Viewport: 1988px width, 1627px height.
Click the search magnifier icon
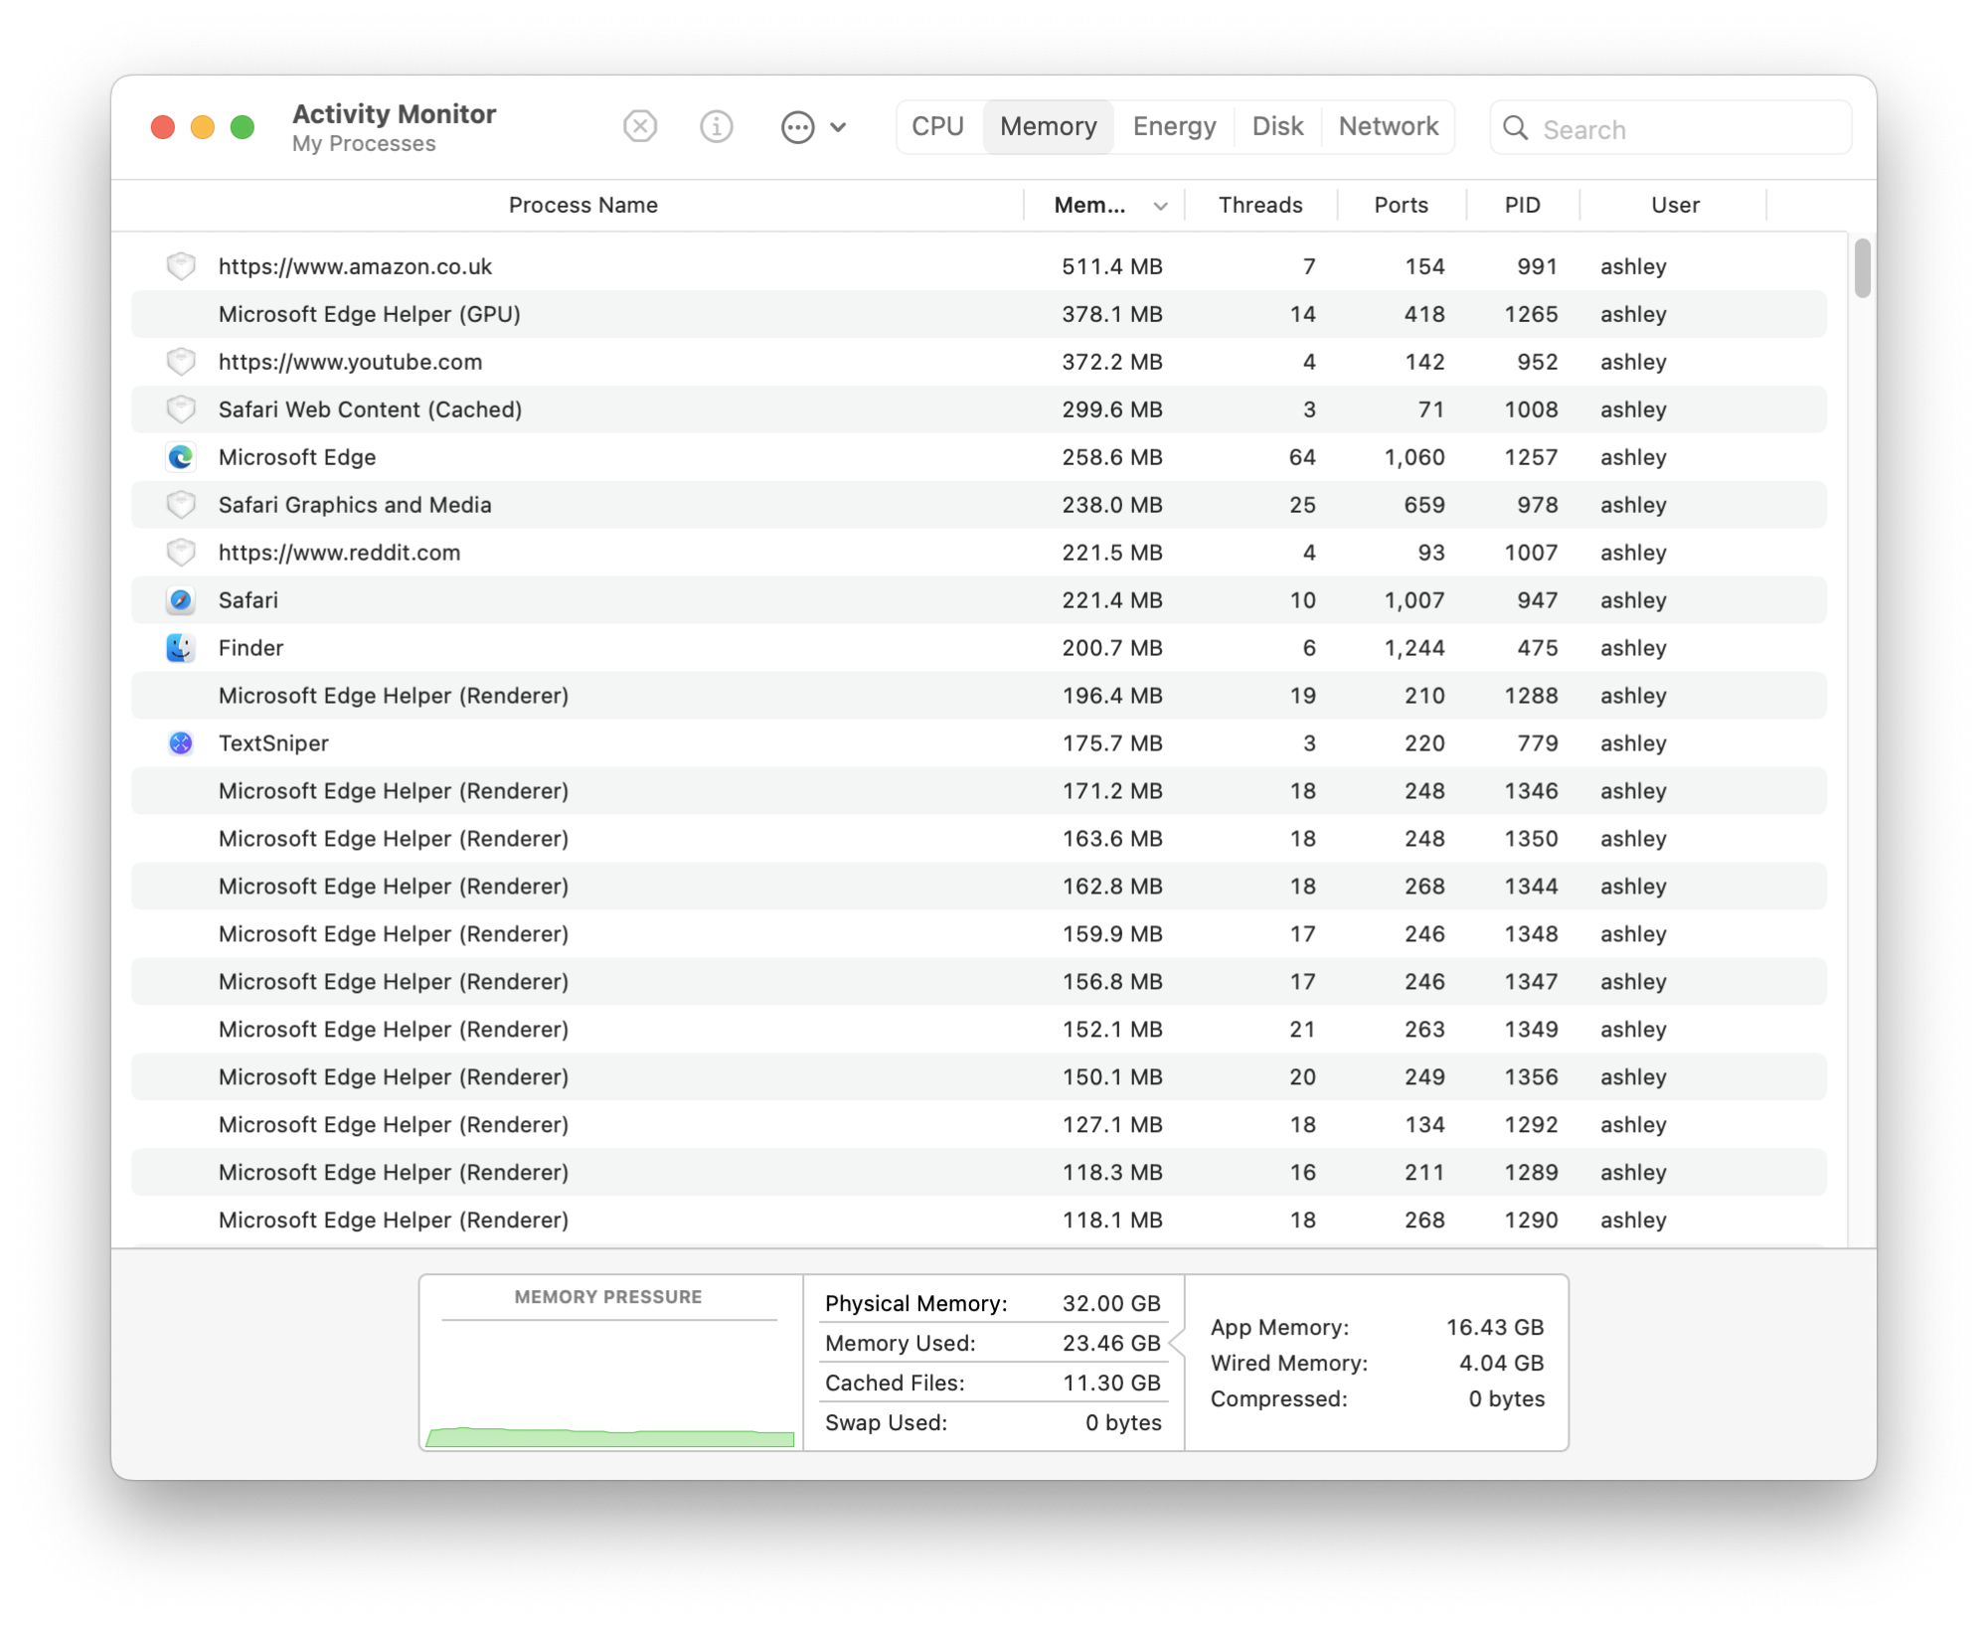coord(1515,128)
